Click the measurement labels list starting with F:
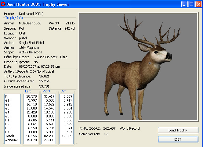 [x=12, y=118]
